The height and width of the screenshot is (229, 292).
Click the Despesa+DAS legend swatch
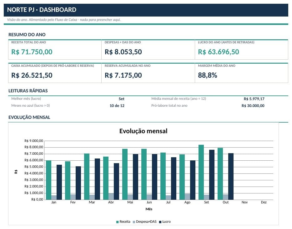(x=134, y=222)
